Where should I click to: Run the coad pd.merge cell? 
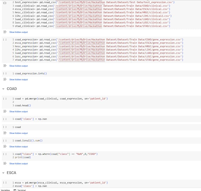click(4, 98)
